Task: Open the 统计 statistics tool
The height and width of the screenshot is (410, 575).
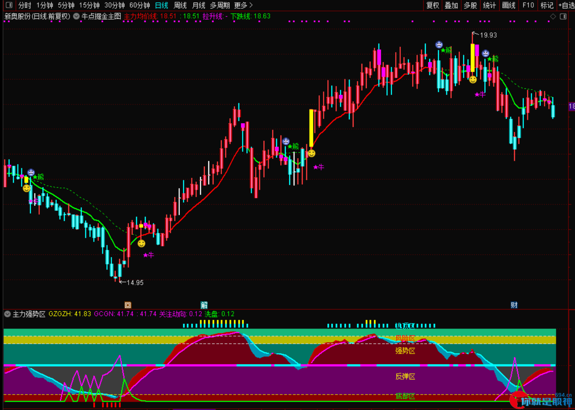Action: (489, 5)
